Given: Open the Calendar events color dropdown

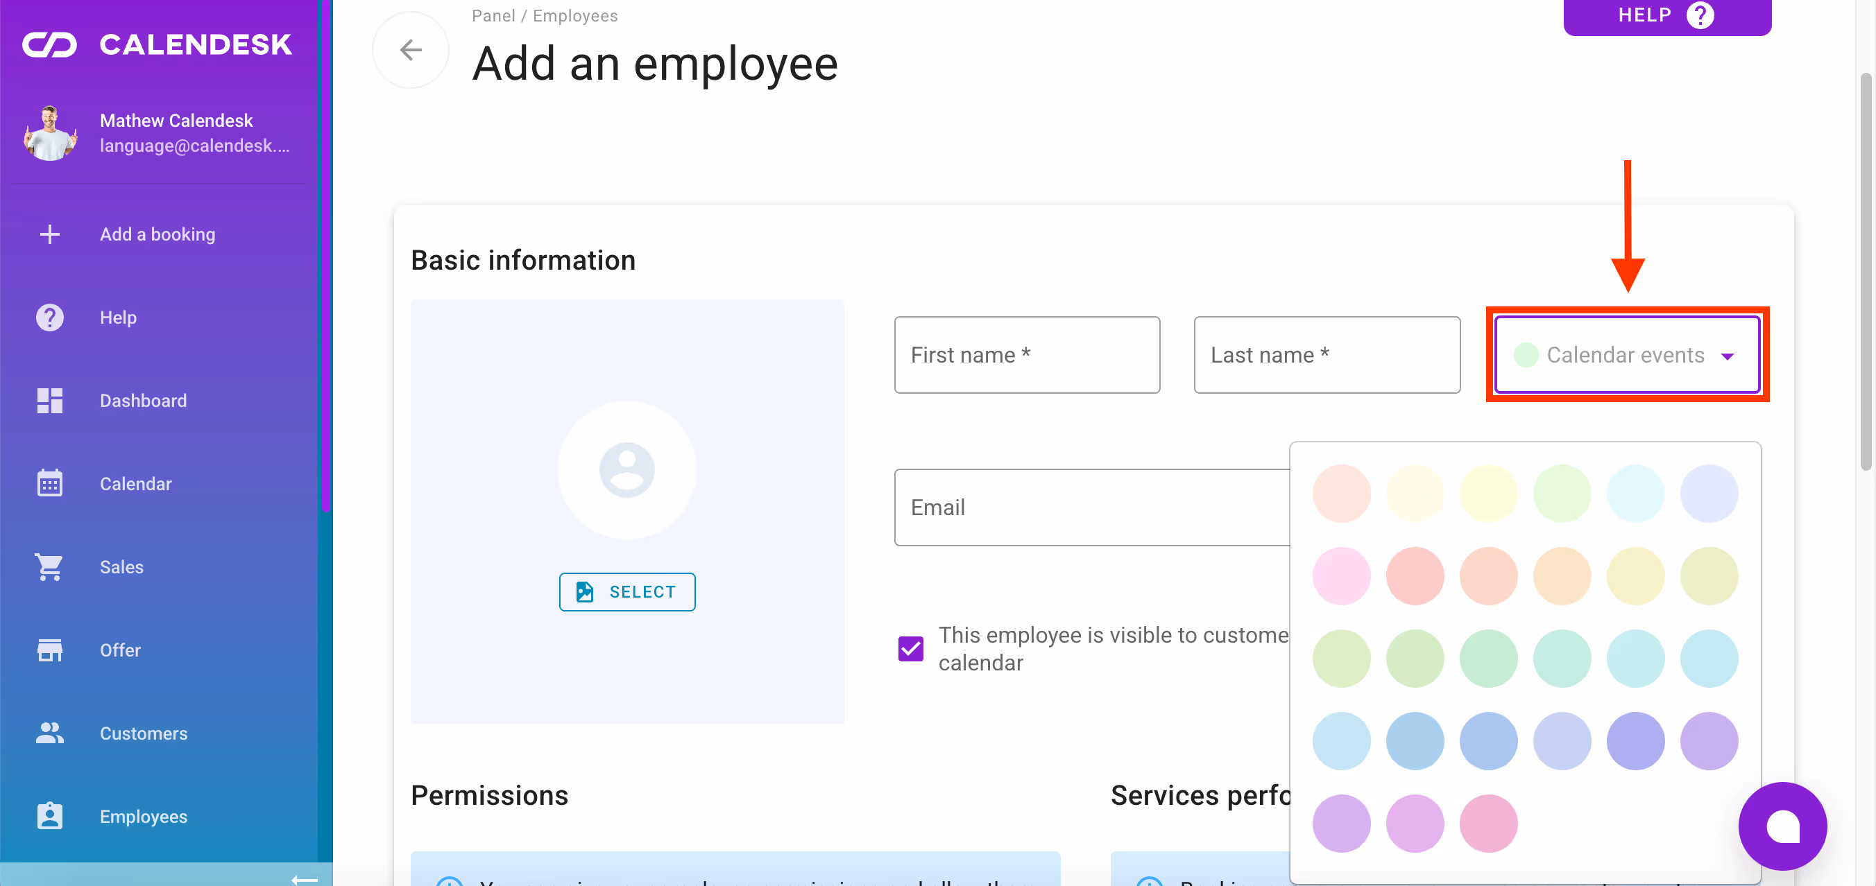Looking at the screenshot, I should 1626,355.
